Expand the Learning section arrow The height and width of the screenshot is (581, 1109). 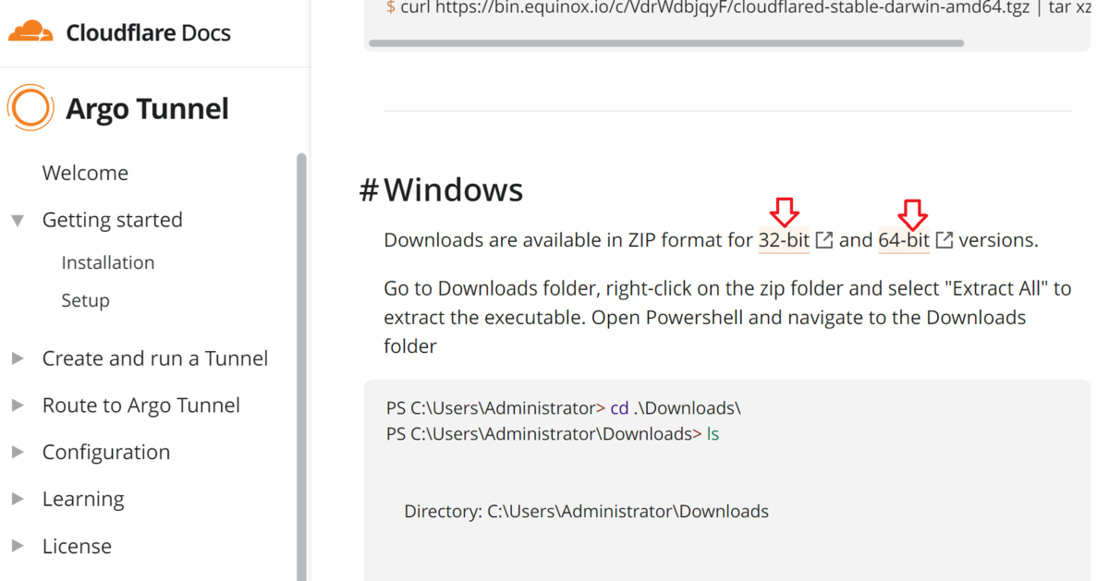[x=18, y=499]
